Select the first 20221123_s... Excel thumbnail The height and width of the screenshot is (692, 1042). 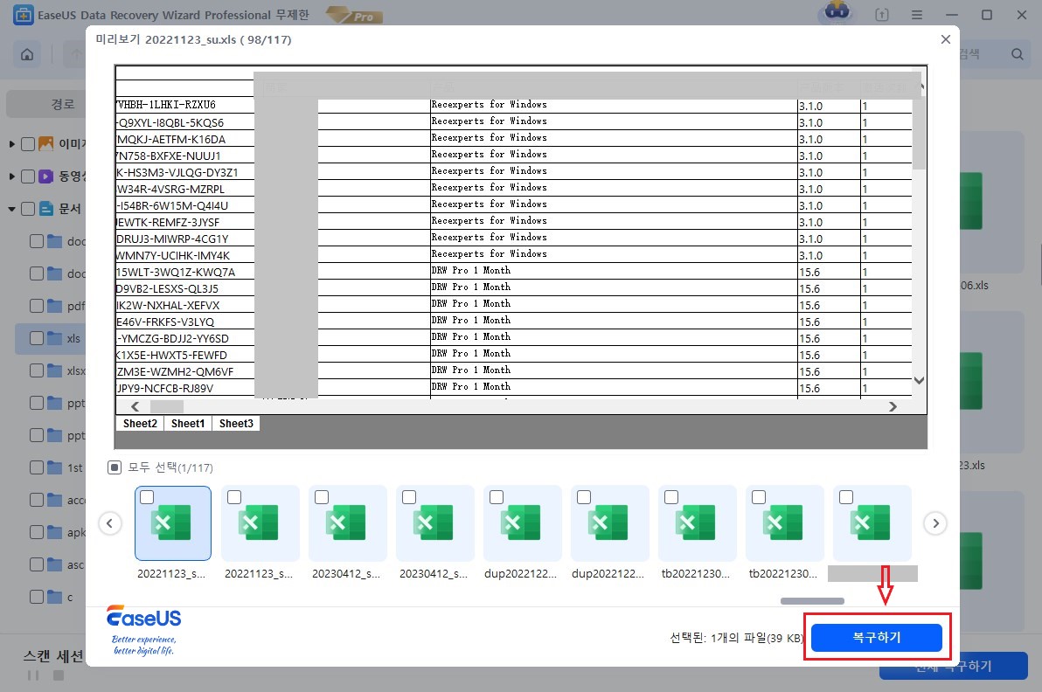(x=173, y=523)
